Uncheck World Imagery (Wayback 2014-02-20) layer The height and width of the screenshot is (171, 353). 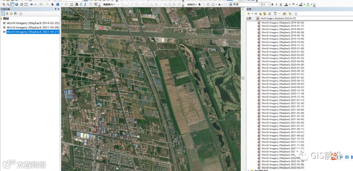4,23
